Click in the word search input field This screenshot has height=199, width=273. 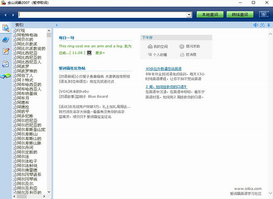[x=103, y=15]
